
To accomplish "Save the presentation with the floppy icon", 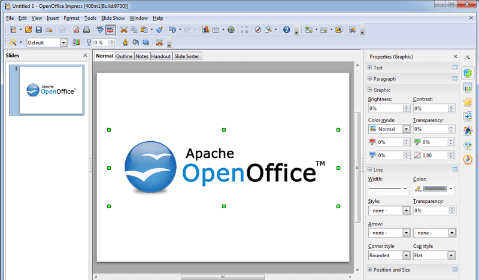I will (38, 30).
